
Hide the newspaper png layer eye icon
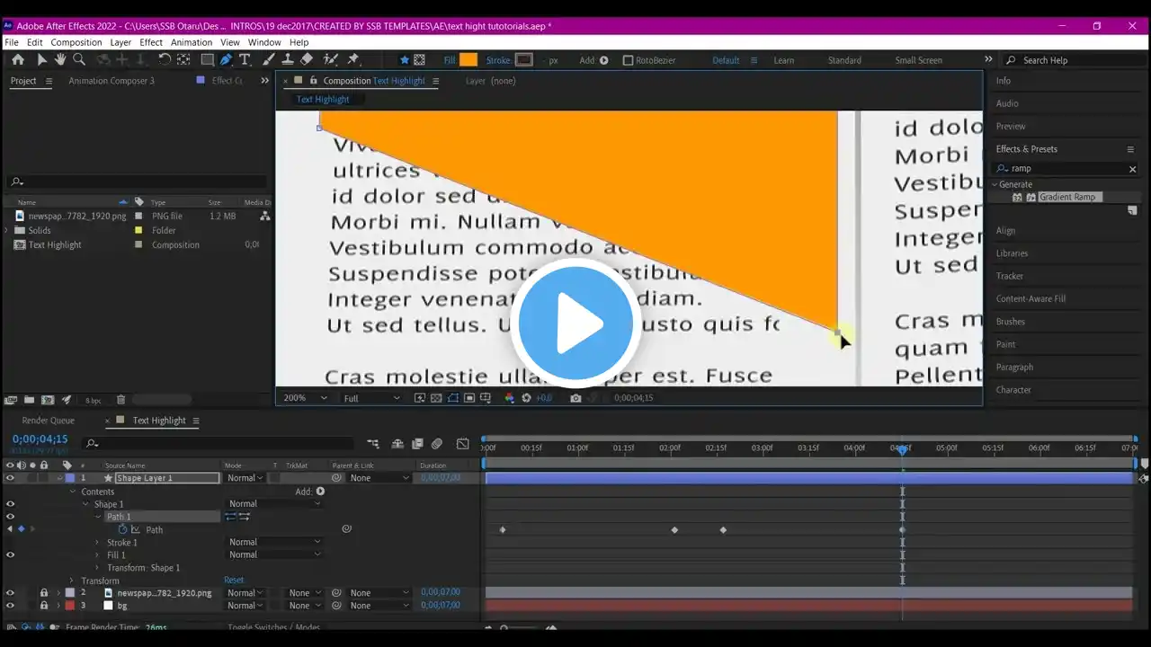click(x=10, y=593)
